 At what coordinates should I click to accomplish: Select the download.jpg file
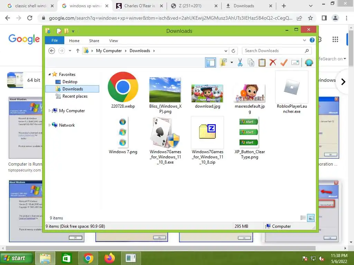point(207,96)
